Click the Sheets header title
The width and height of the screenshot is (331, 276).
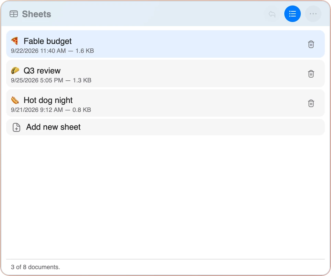tap(36, 14)
